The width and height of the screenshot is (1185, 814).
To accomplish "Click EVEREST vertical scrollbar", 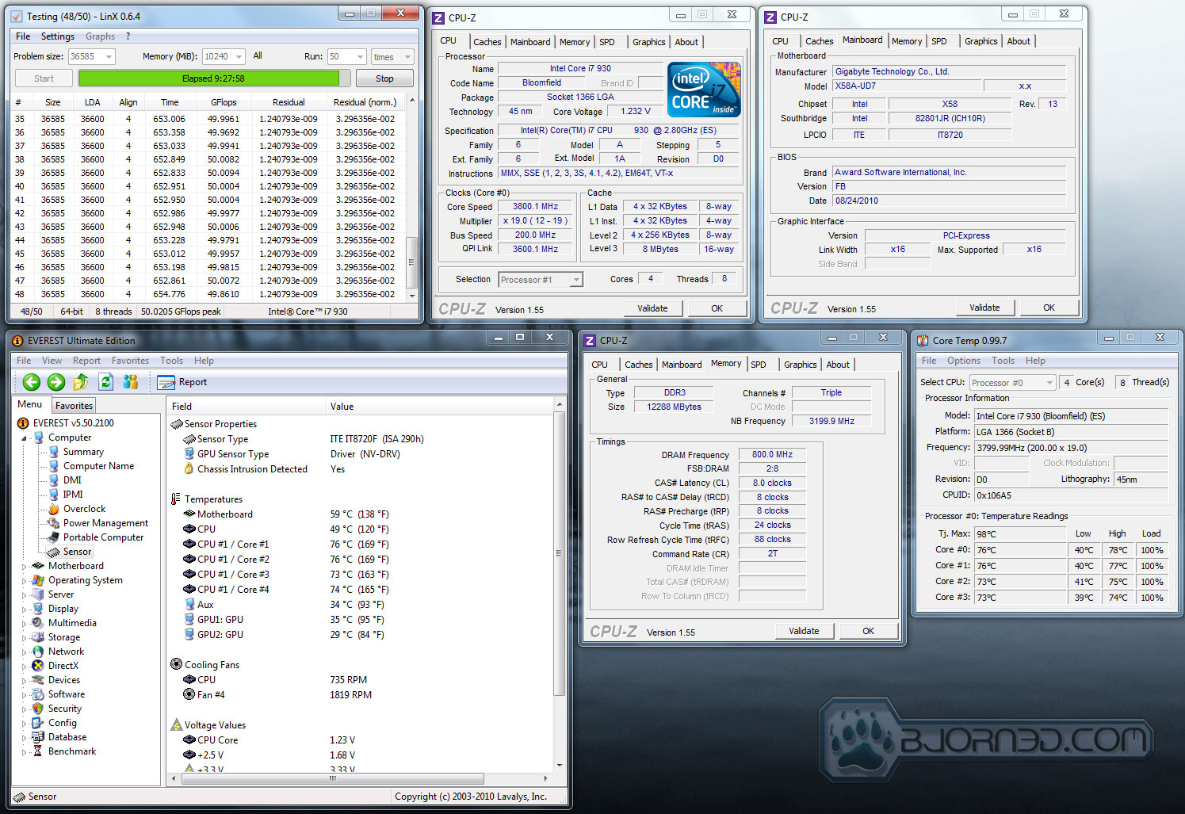I will click(560, 585).
